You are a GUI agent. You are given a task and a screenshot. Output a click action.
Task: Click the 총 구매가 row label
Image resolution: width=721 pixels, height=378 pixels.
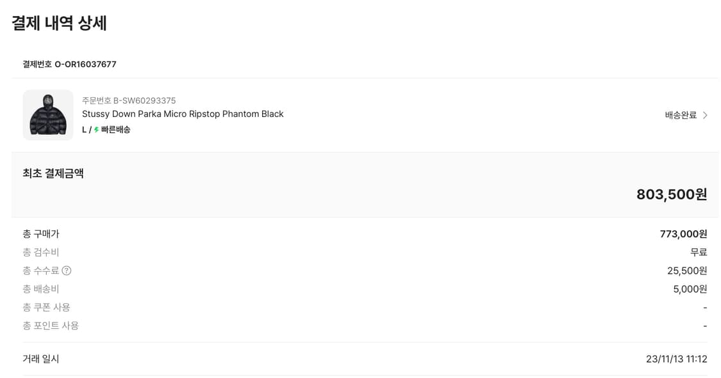[41, 234]
